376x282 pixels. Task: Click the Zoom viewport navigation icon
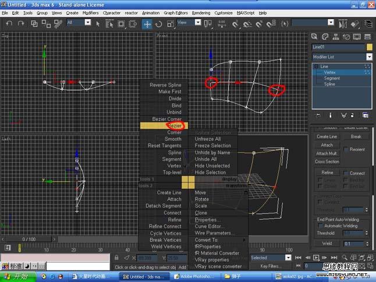coord(345,258)
